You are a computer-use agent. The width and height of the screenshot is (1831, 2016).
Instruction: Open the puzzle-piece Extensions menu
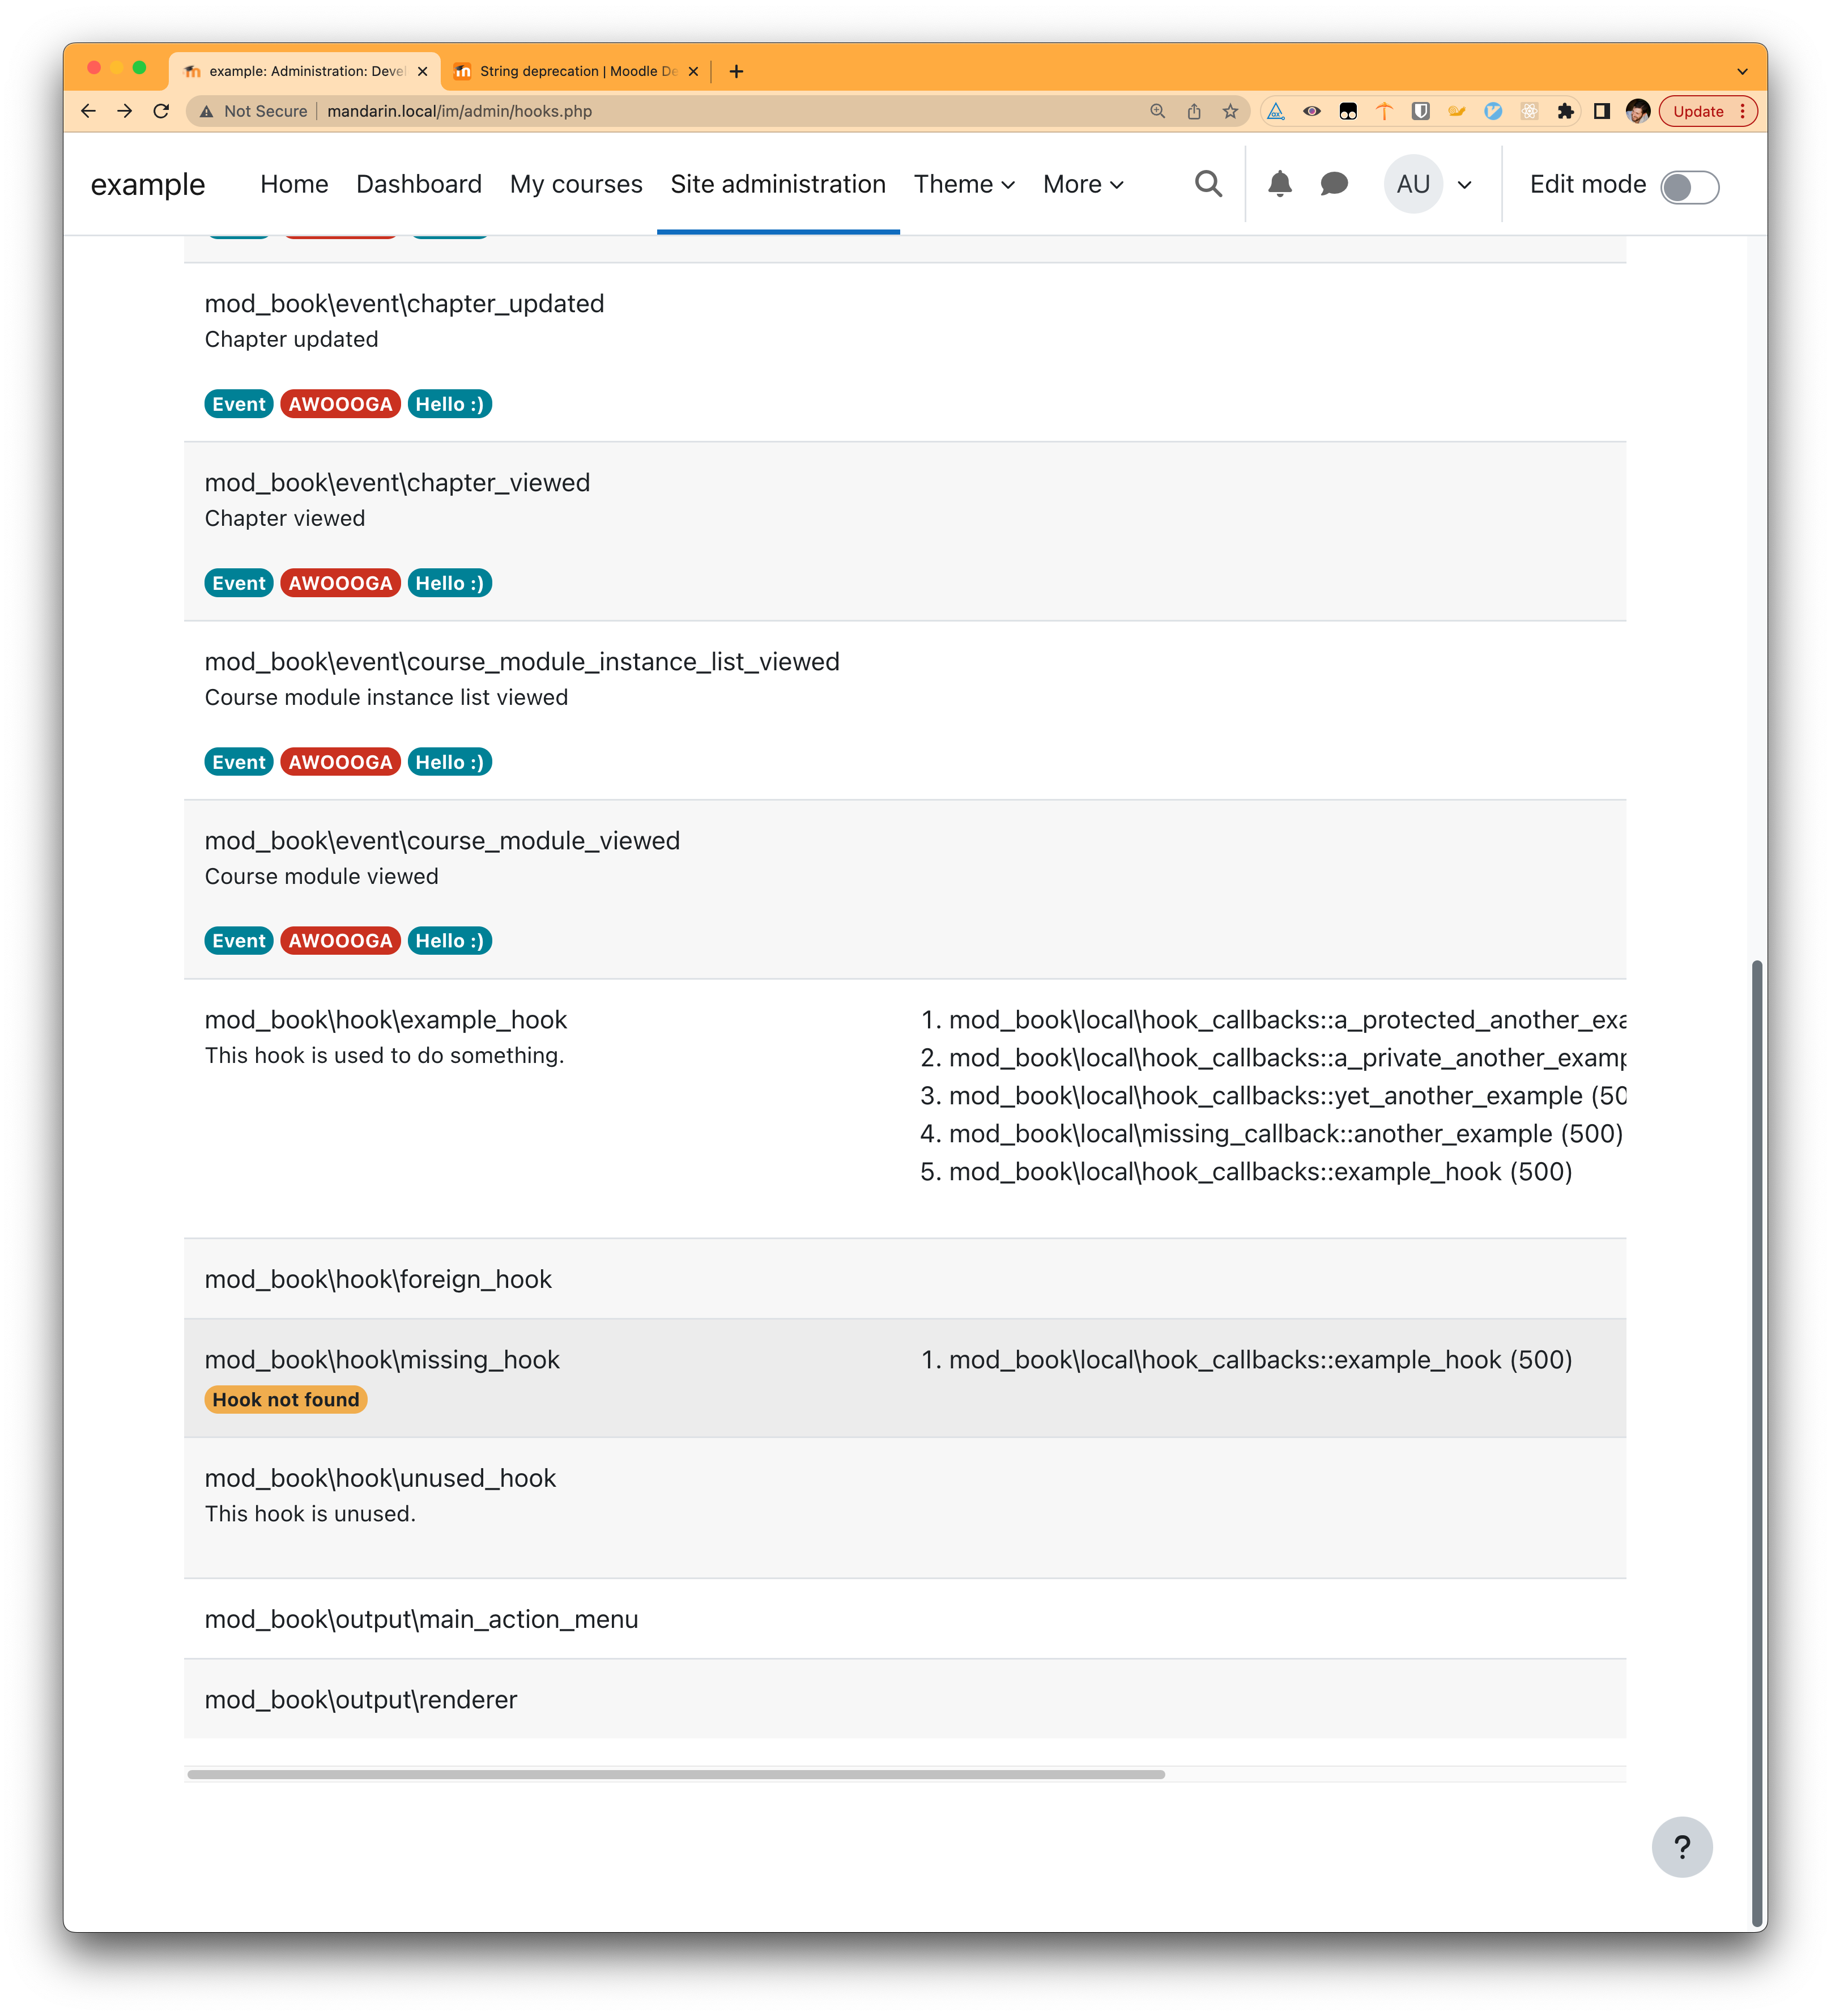click(x=1565, y=111)
